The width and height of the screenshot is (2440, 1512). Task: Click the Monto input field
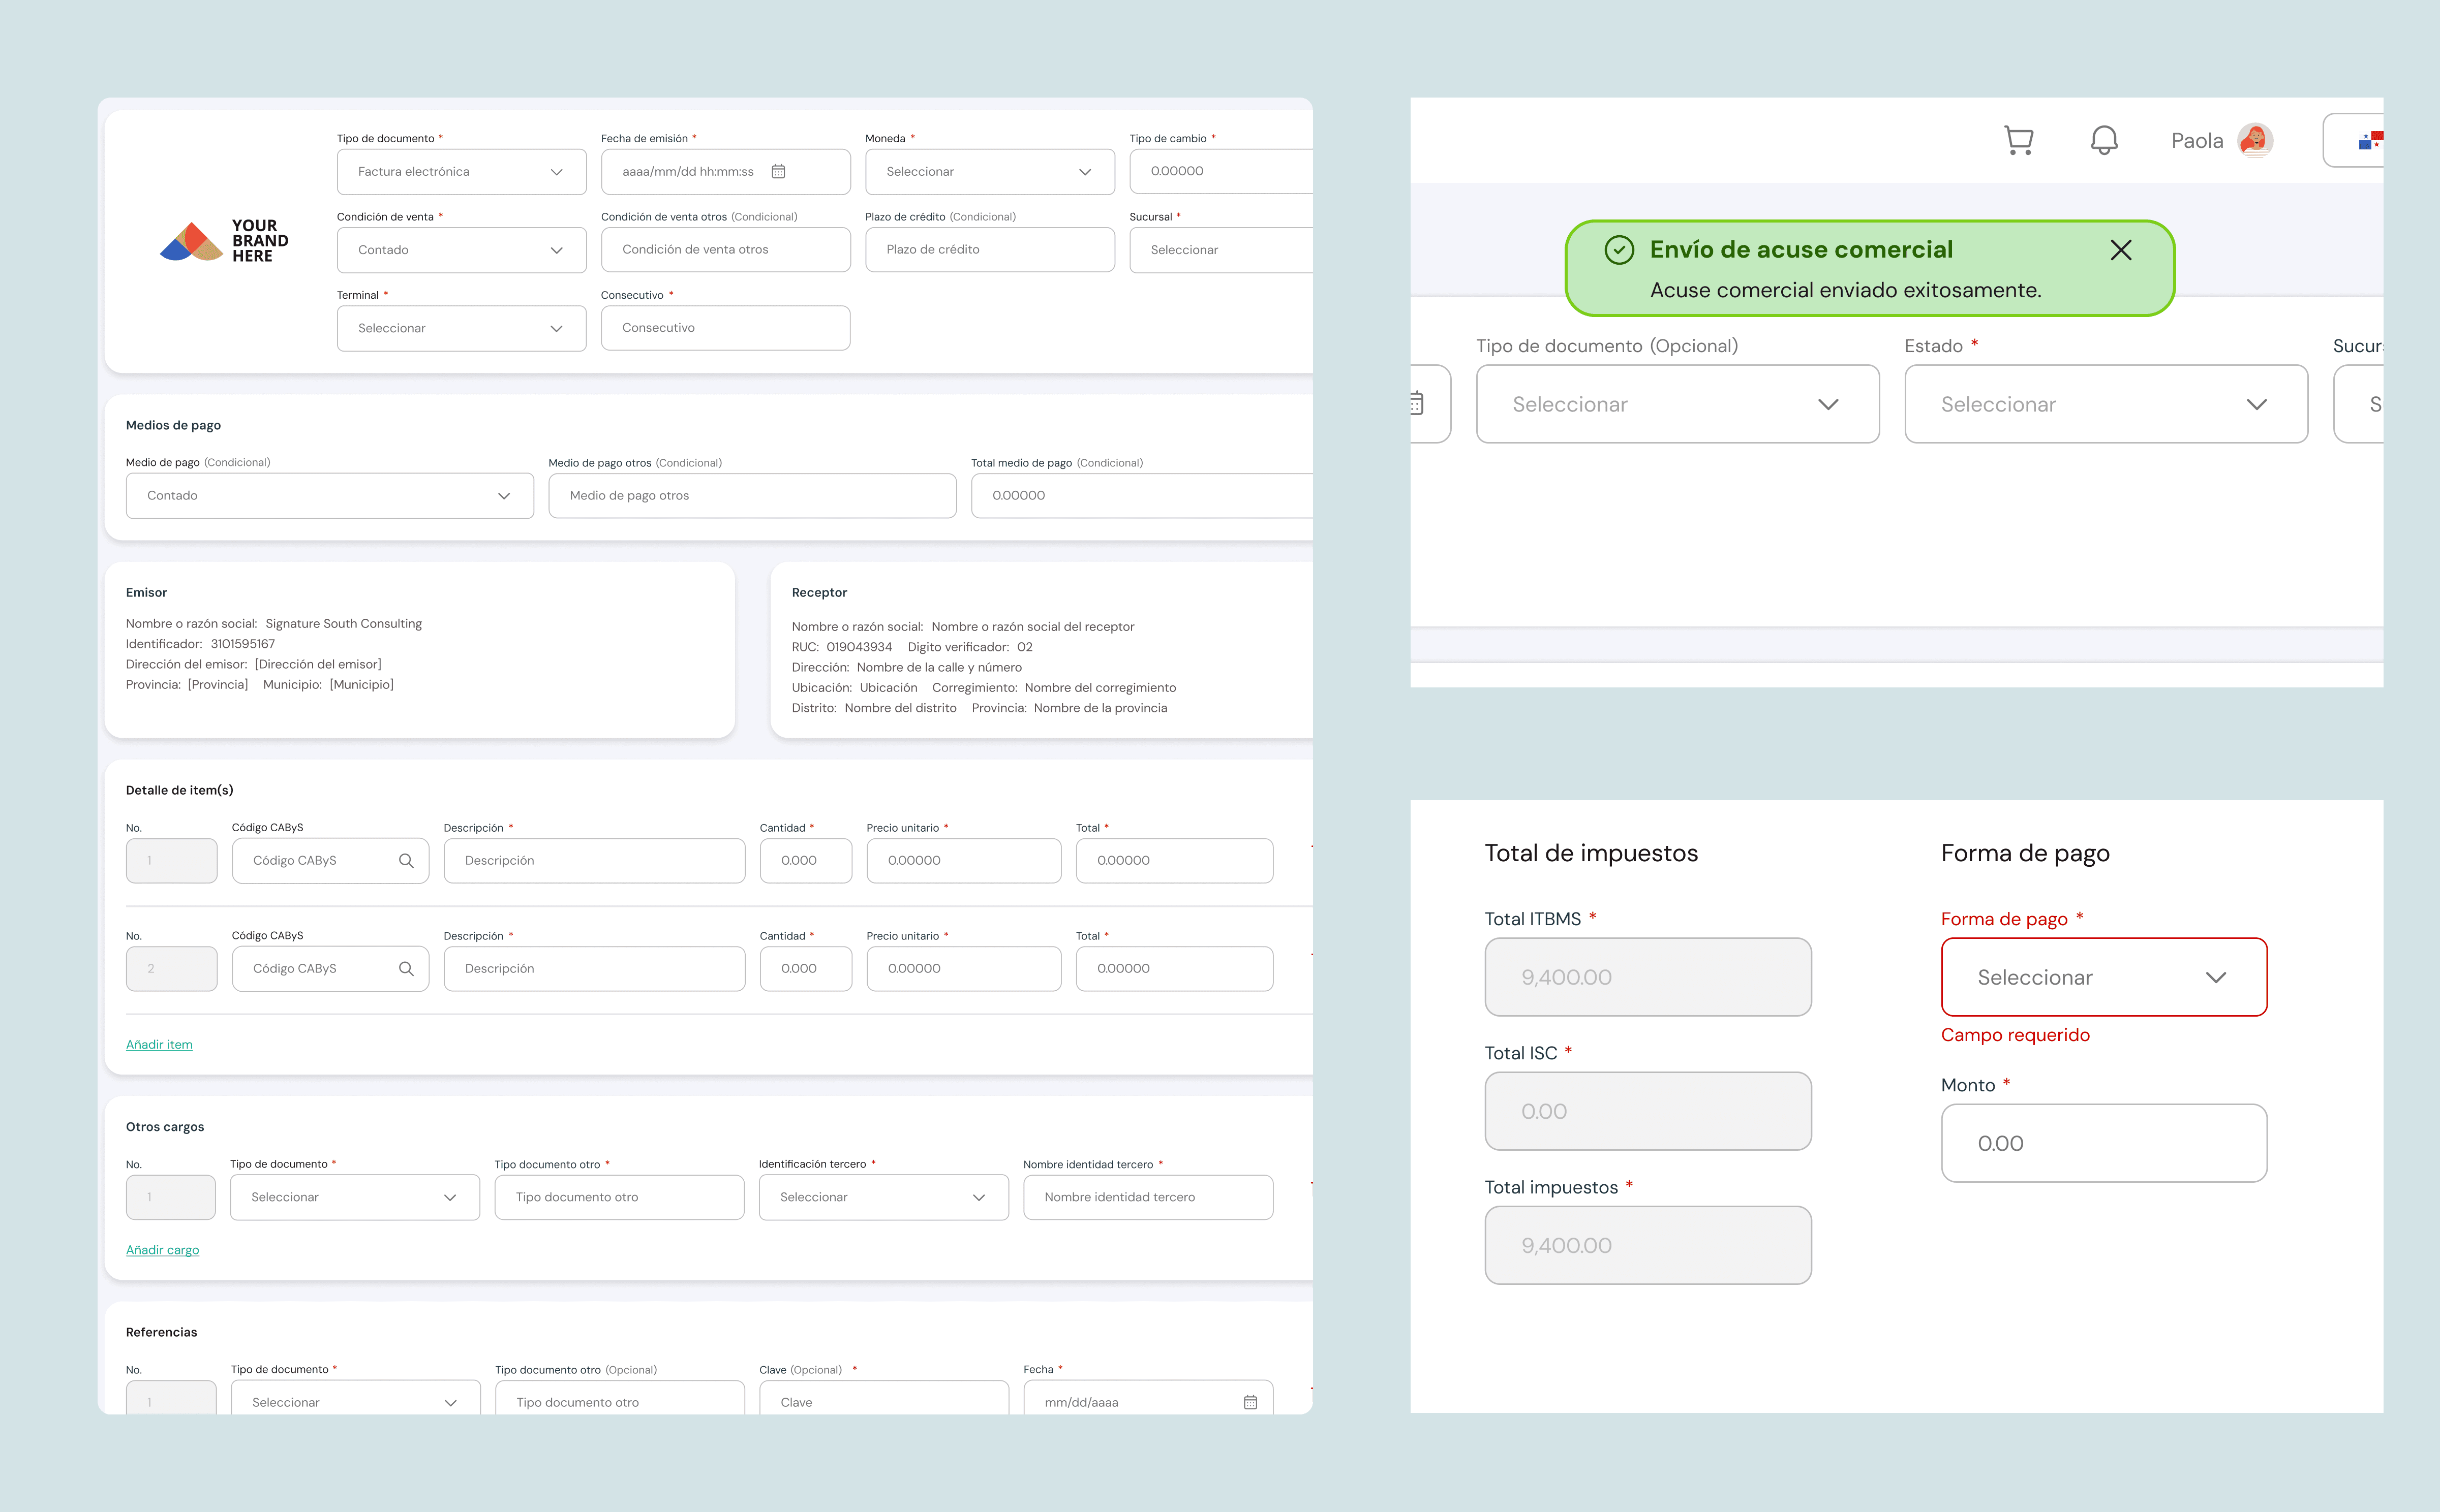(2104, 1143)
